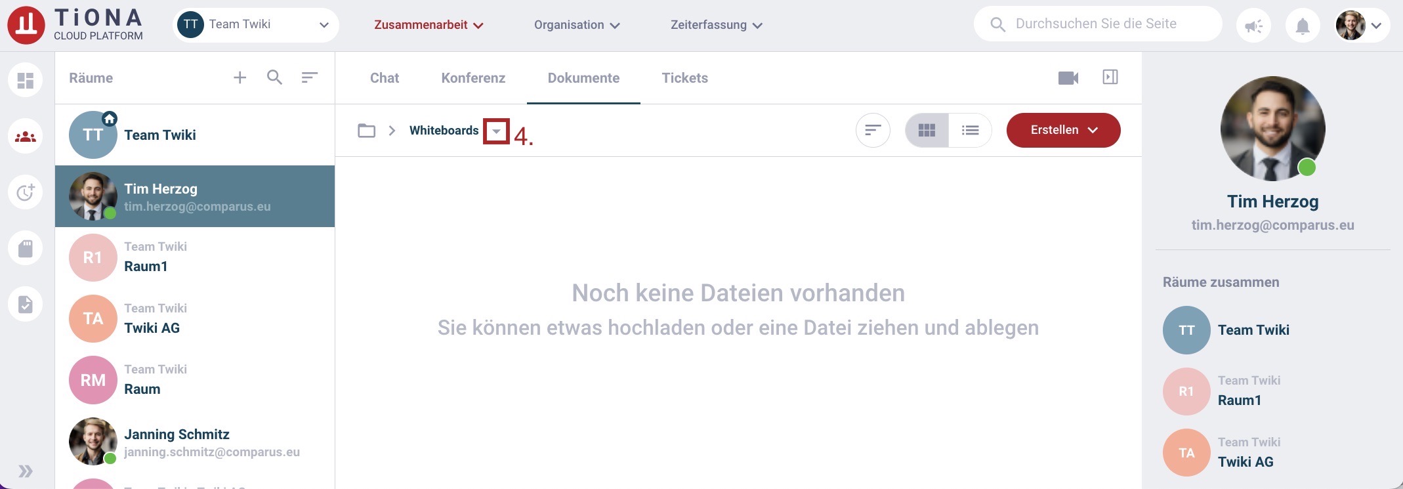This screenshot has width=1403, height=489.
Task: Click Whiteboards breadcrumb label
Action: 444,130
